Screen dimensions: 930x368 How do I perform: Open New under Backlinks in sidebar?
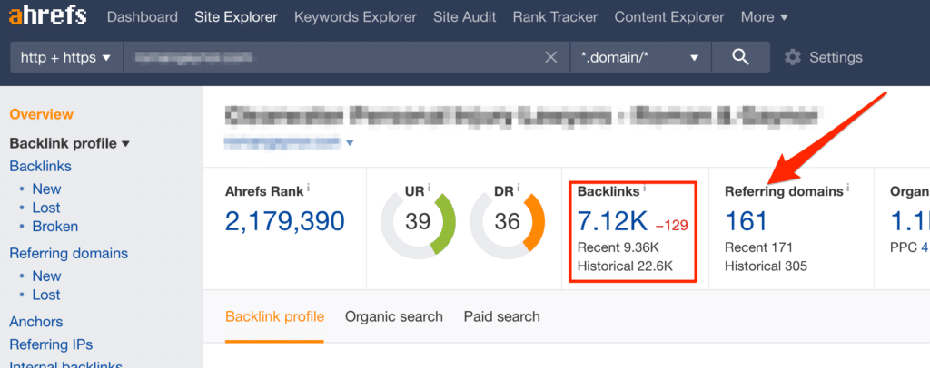[x=47, y=189]
